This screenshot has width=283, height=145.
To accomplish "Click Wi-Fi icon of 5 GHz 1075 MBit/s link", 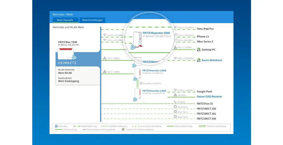I will click(104, 40).
